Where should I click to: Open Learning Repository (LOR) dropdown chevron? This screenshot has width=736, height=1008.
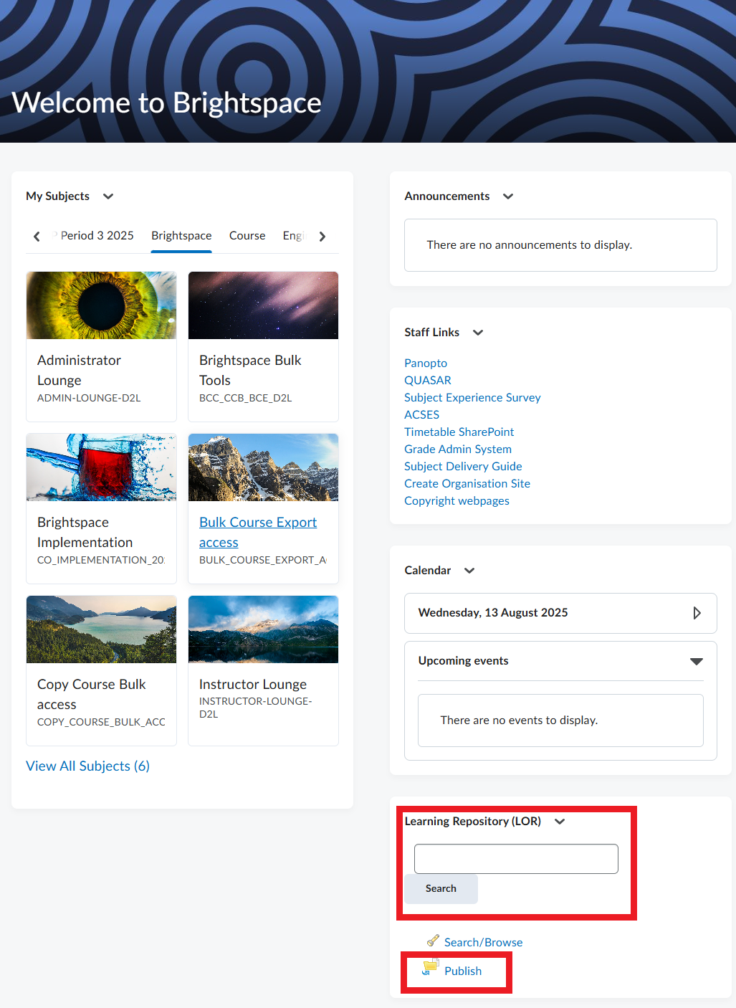coord(560,822)
